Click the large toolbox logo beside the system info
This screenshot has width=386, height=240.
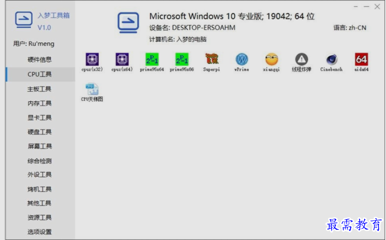pos(128,23)
